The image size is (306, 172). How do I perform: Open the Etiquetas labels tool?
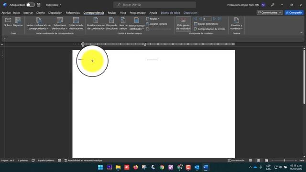(18, 22)
